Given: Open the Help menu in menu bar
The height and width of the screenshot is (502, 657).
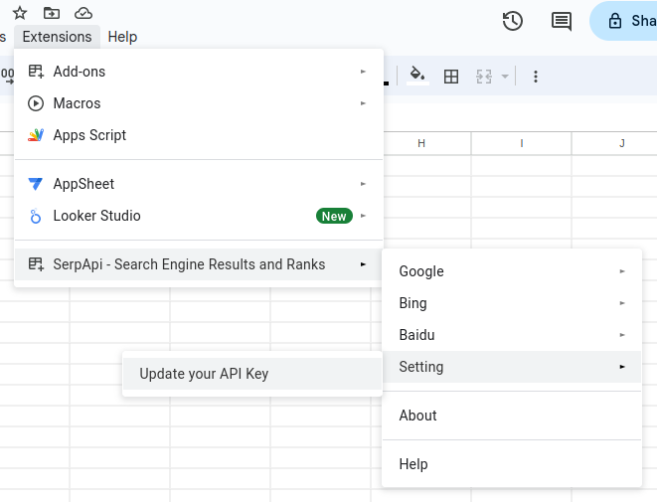Looking at the screenshot, I should pos(122,37).
